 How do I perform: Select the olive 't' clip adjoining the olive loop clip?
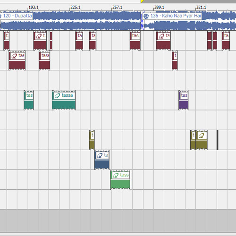click(x=193, y=140)
